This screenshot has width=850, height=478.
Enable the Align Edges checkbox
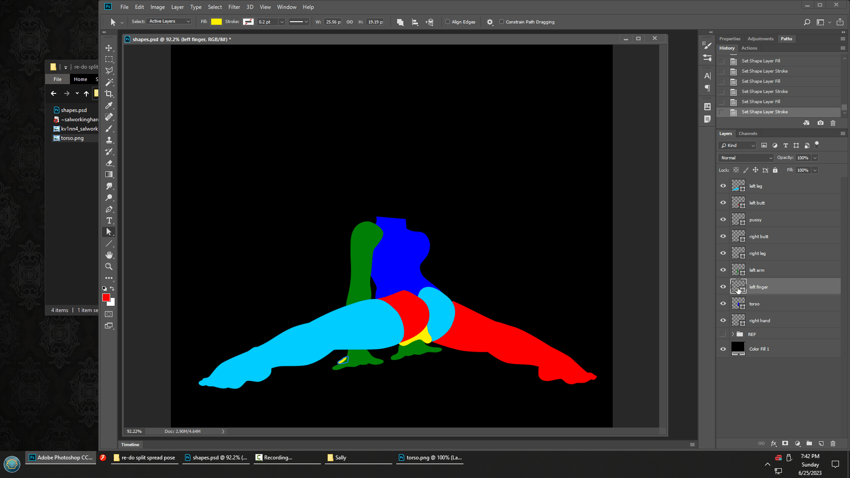pyautogui.click(x=448, y=22)
